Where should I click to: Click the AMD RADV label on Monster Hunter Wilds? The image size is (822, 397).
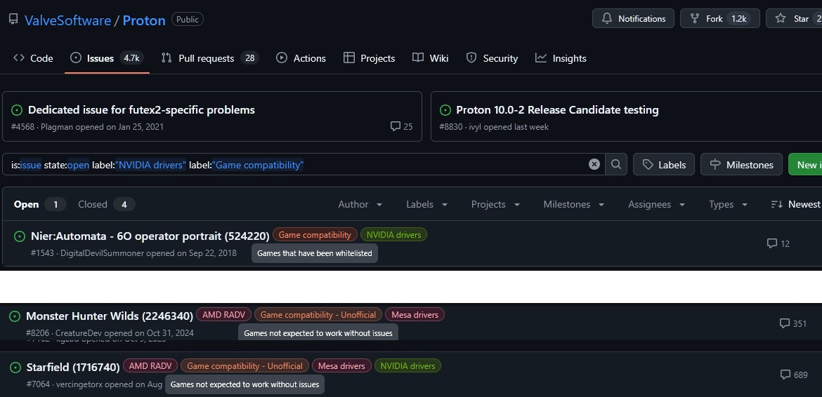point(224,314)
